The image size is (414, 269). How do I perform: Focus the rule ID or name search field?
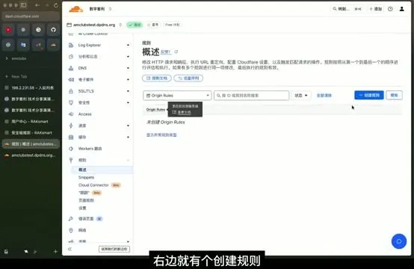(251, 96)
